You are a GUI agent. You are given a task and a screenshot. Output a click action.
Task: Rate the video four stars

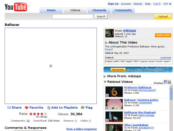tap(42, 114)
